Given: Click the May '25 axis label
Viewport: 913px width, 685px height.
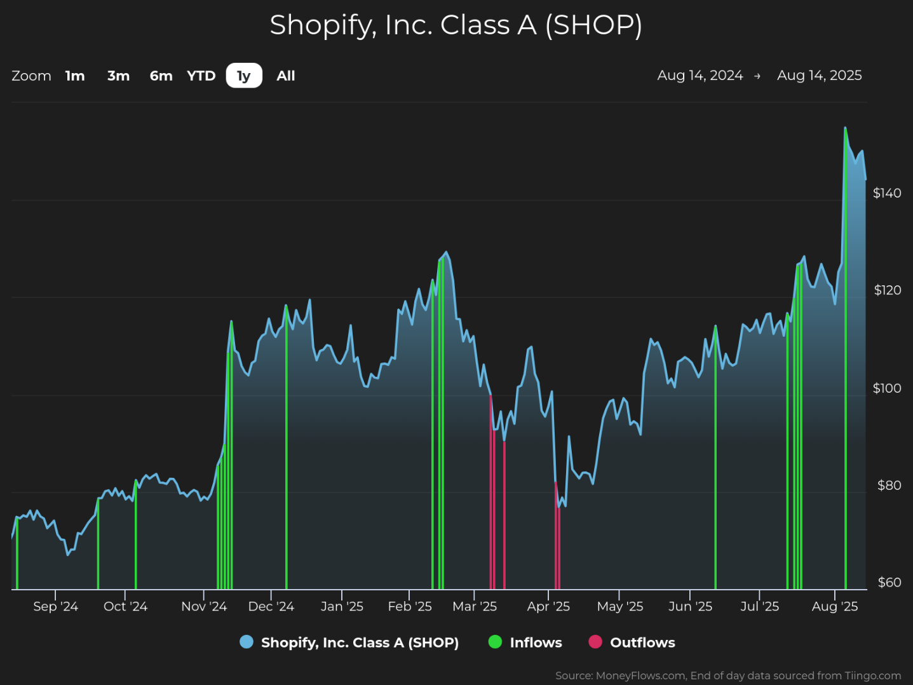Looking at the screenshot, I should point(620,606).
